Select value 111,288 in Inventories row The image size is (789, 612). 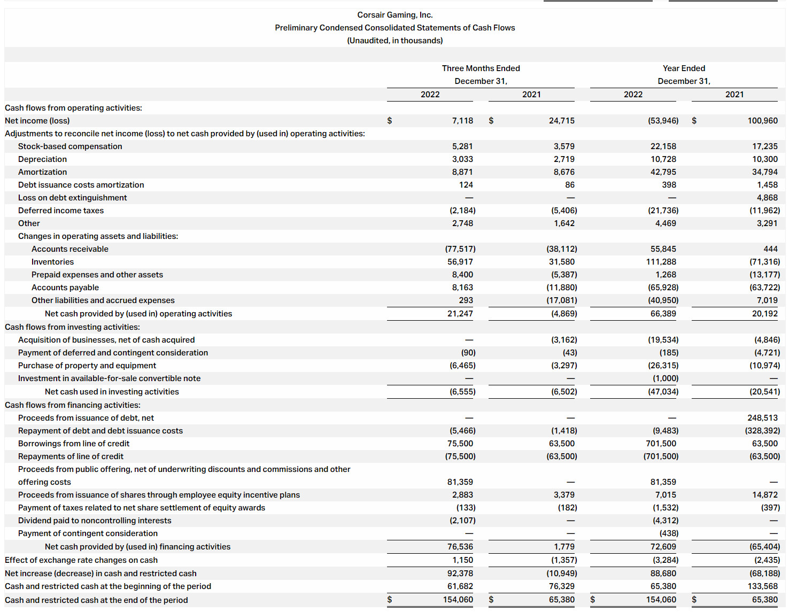(661, 262)
